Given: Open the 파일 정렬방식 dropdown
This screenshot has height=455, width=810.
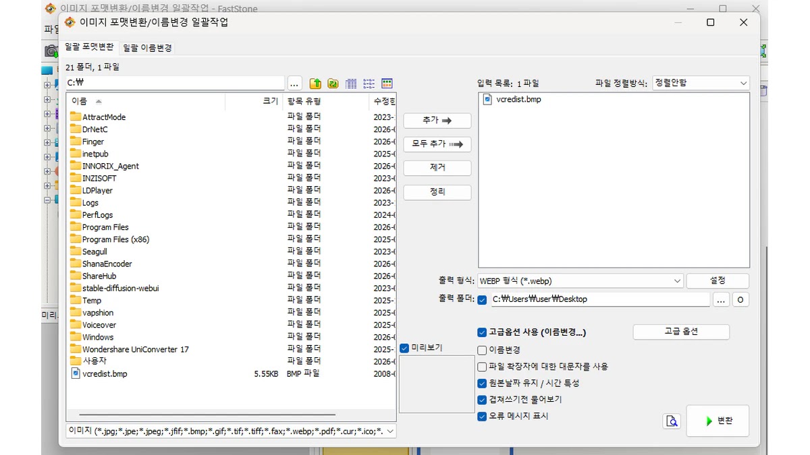Looking at the screenshot, I should (x=701, y=83).
